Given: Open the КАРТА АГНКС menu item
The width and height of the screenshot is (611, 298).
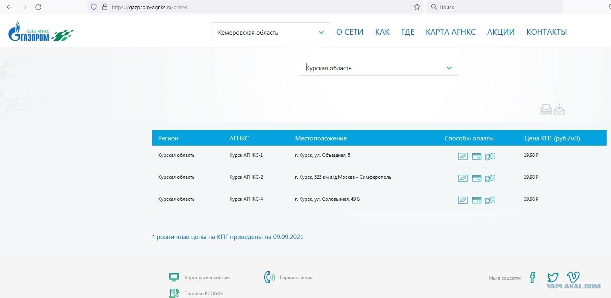Looking at the screenshot, I should point(451,32).
